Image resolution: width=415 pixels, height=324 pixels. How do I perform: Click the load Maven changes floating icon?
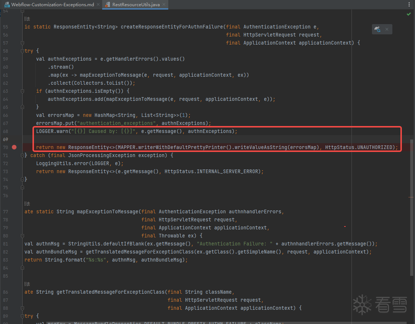[x=378, y=29]
